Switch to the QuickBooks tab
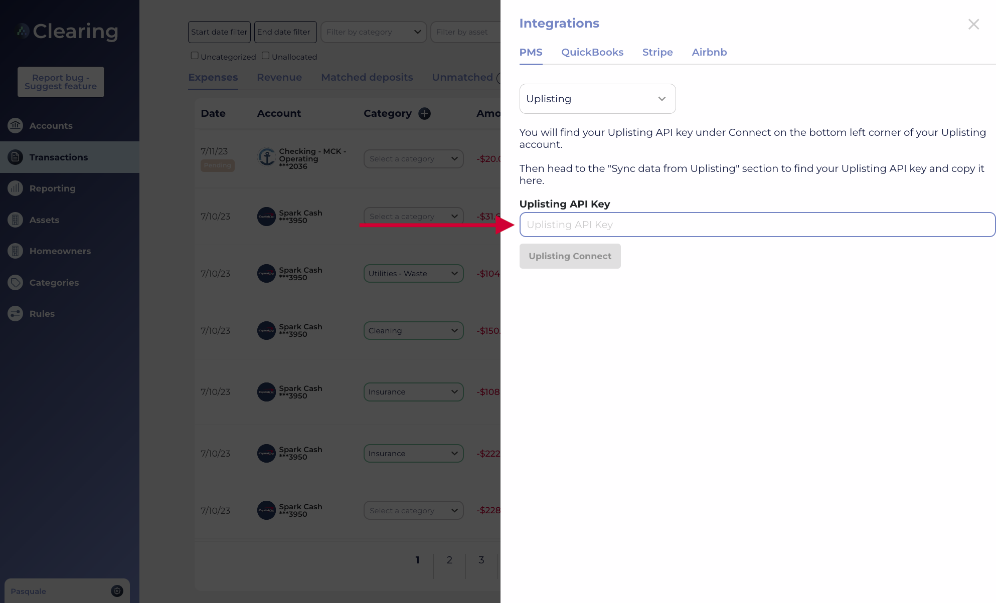This screenshot has height=603, width=996. point(592,52)
